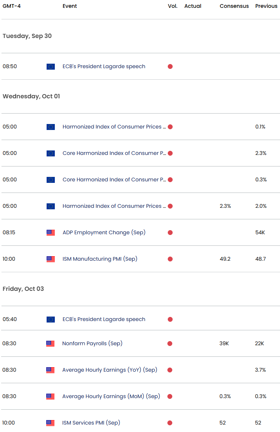280x432 pixels.
Task: Click red volatility dot for ADP Employment Change
Action: coord(170,233)
